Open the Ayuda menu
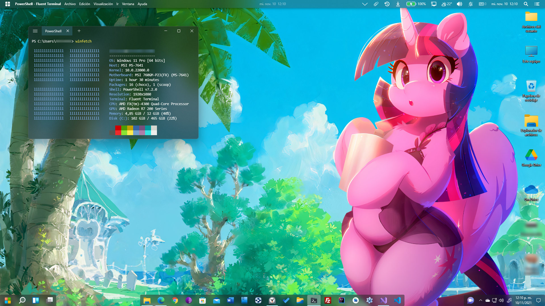 (x=142, y=4)
